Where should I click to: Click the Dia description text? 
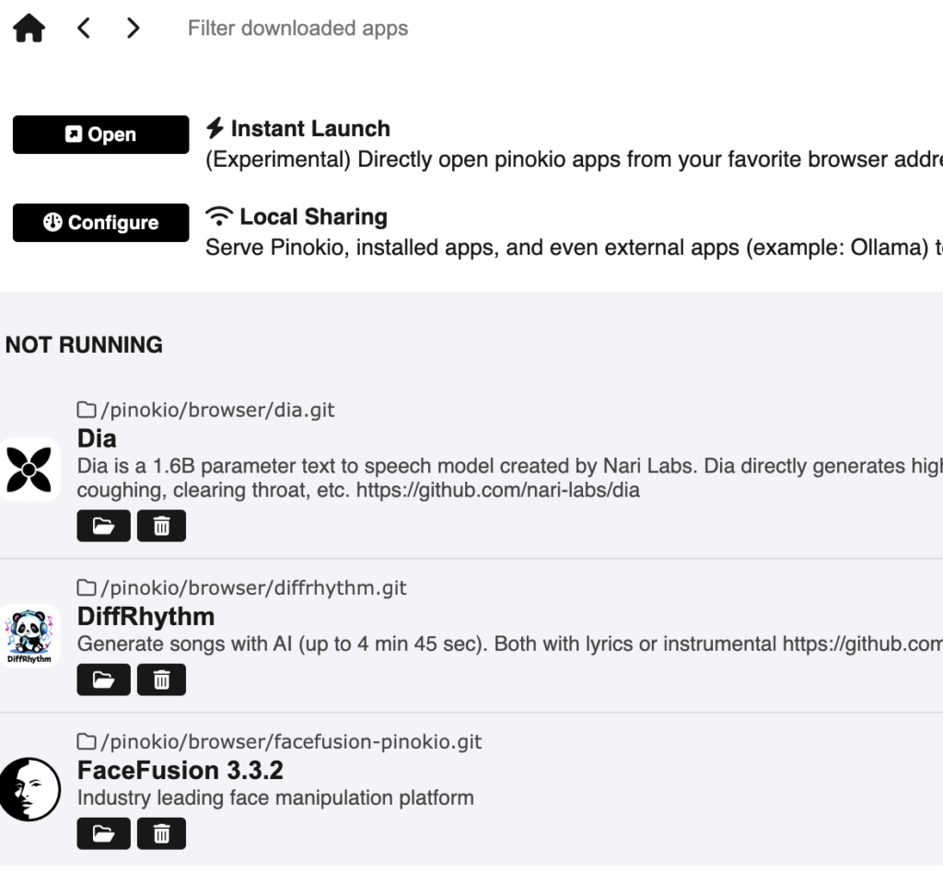pos(510,478)
